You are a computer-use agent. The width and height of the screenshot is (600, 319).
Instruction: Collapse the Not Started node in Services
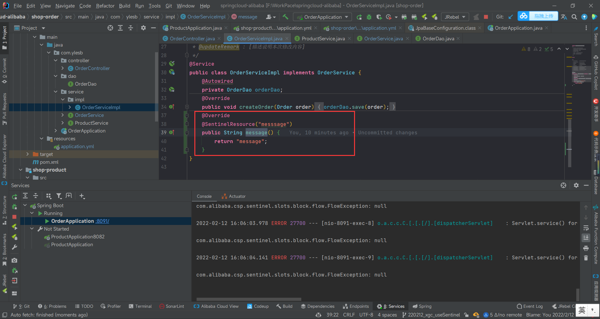[32, 229]
